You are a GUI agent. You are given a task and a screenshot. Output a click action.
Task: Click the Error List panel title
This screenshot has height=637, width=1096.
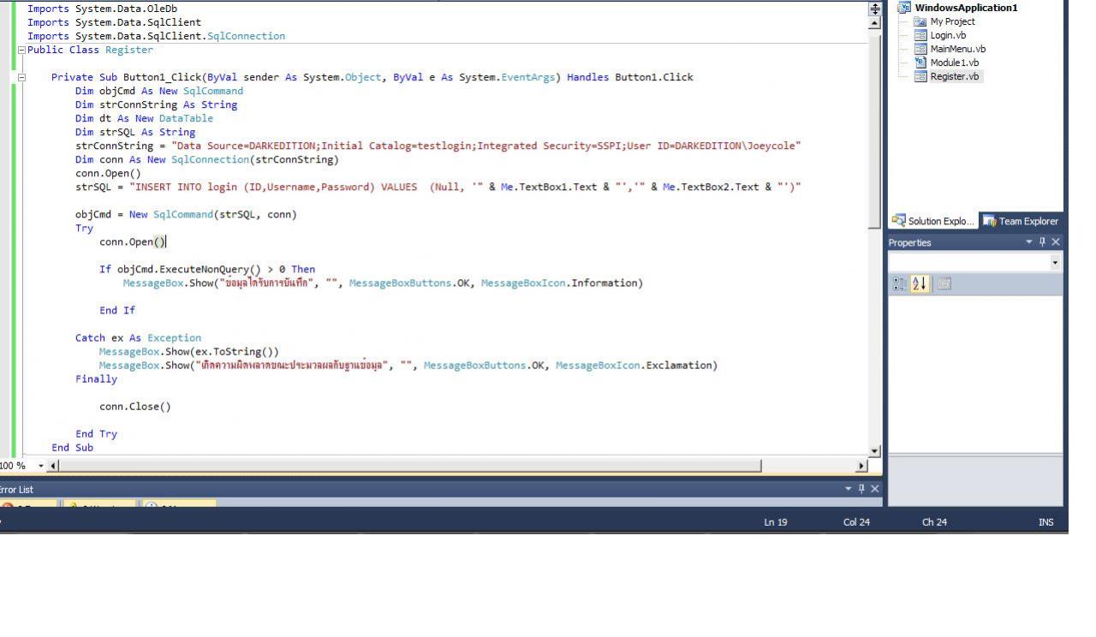[15, 490]
